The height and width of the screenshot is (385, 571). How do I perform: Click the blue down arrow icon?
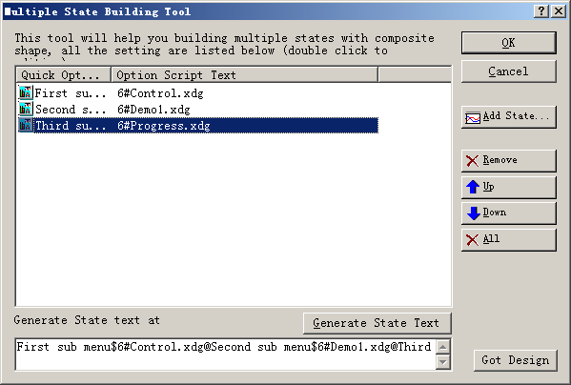pyautogui.click(x=473, y=213)
